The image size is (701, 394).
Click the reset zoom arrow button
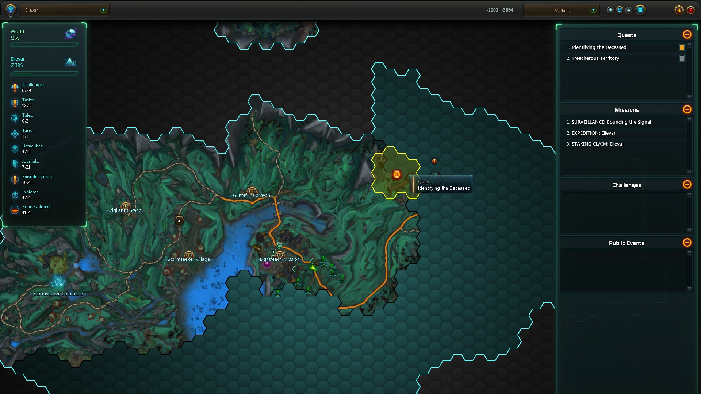click(x=619, y=10)
